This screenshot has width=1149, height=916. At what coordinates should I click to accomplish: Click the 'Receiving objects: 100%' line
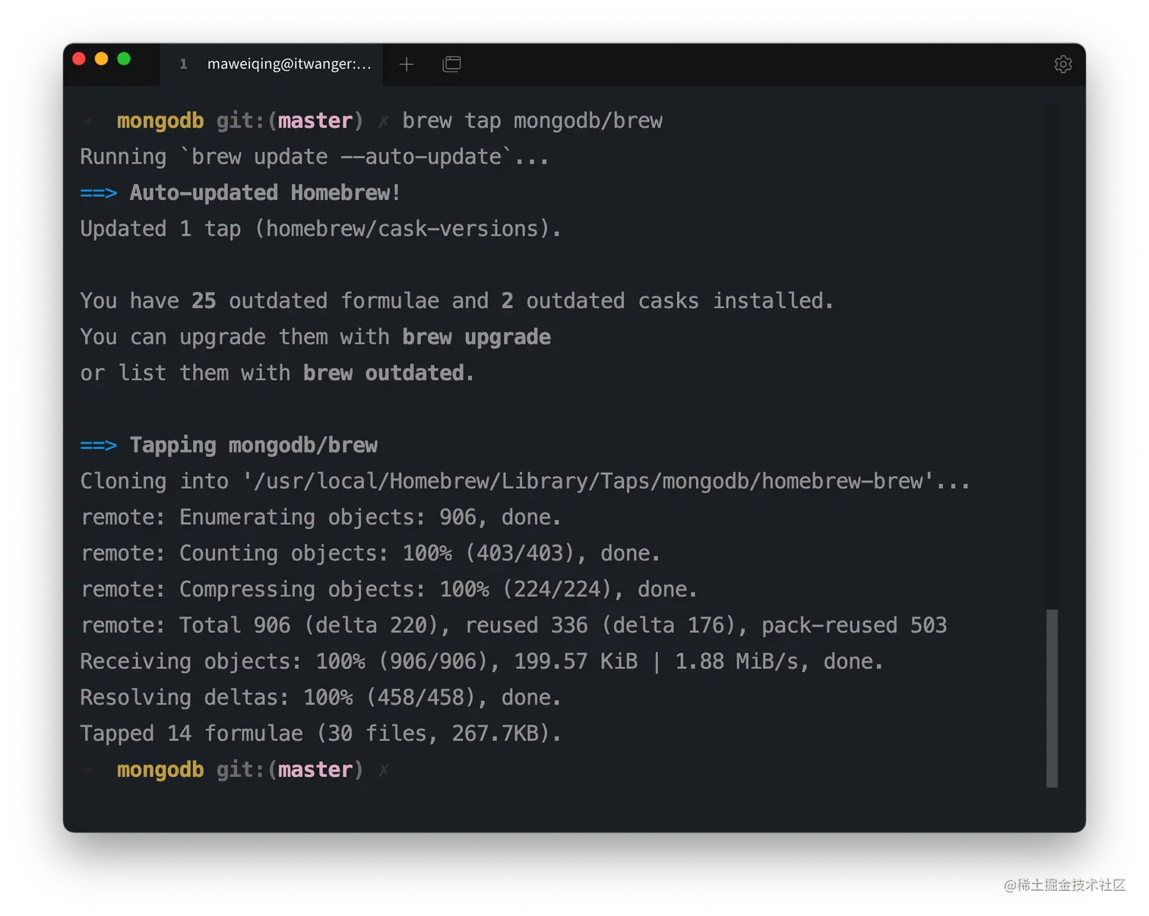click(482, 661)
